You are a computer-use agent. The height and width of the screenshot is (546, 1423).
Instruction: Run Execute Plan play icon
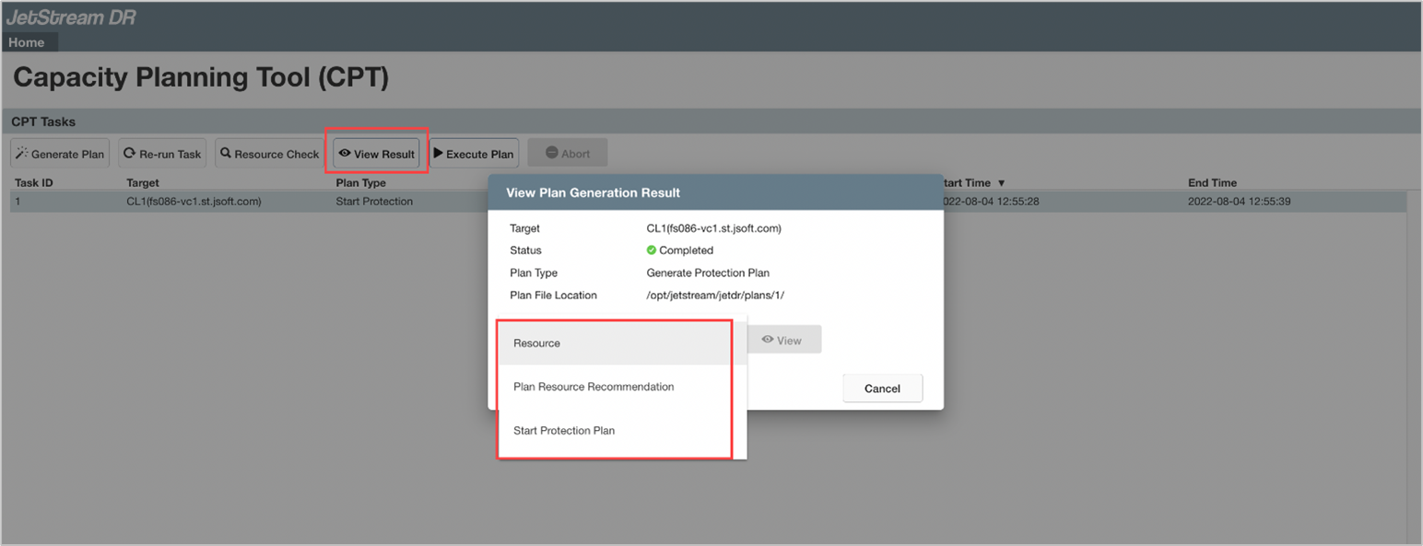pyautogui.click(x=439, y=154)
